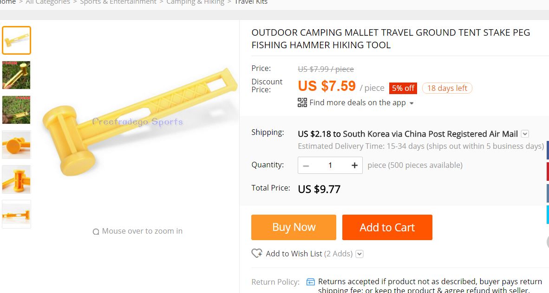
Task: Increase quantity with the plus button
Action: click(x=354, y=166)
